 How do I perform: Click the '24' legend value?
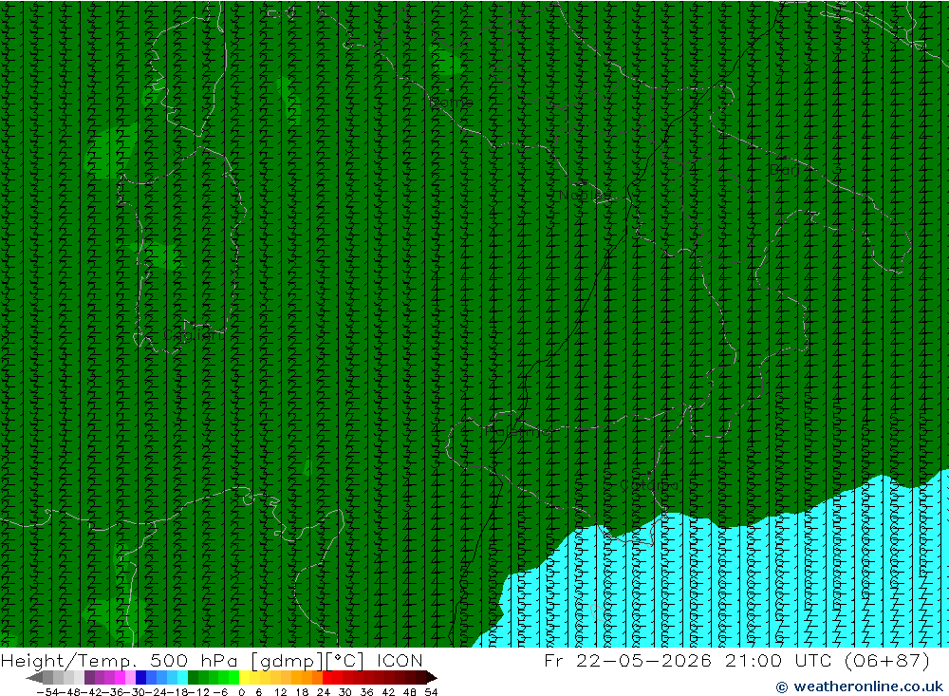pyautogui.click(x=324, y=692)
